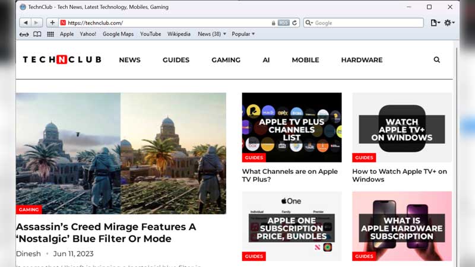Click the lock icon in the address bar
Screen dimensions: 475x267
pos(273,23)
